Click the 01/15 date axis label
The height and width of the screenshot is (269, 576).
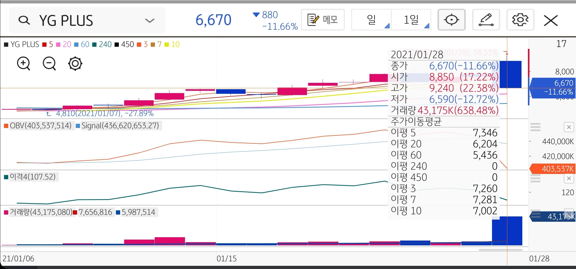(x=226, y=259)
